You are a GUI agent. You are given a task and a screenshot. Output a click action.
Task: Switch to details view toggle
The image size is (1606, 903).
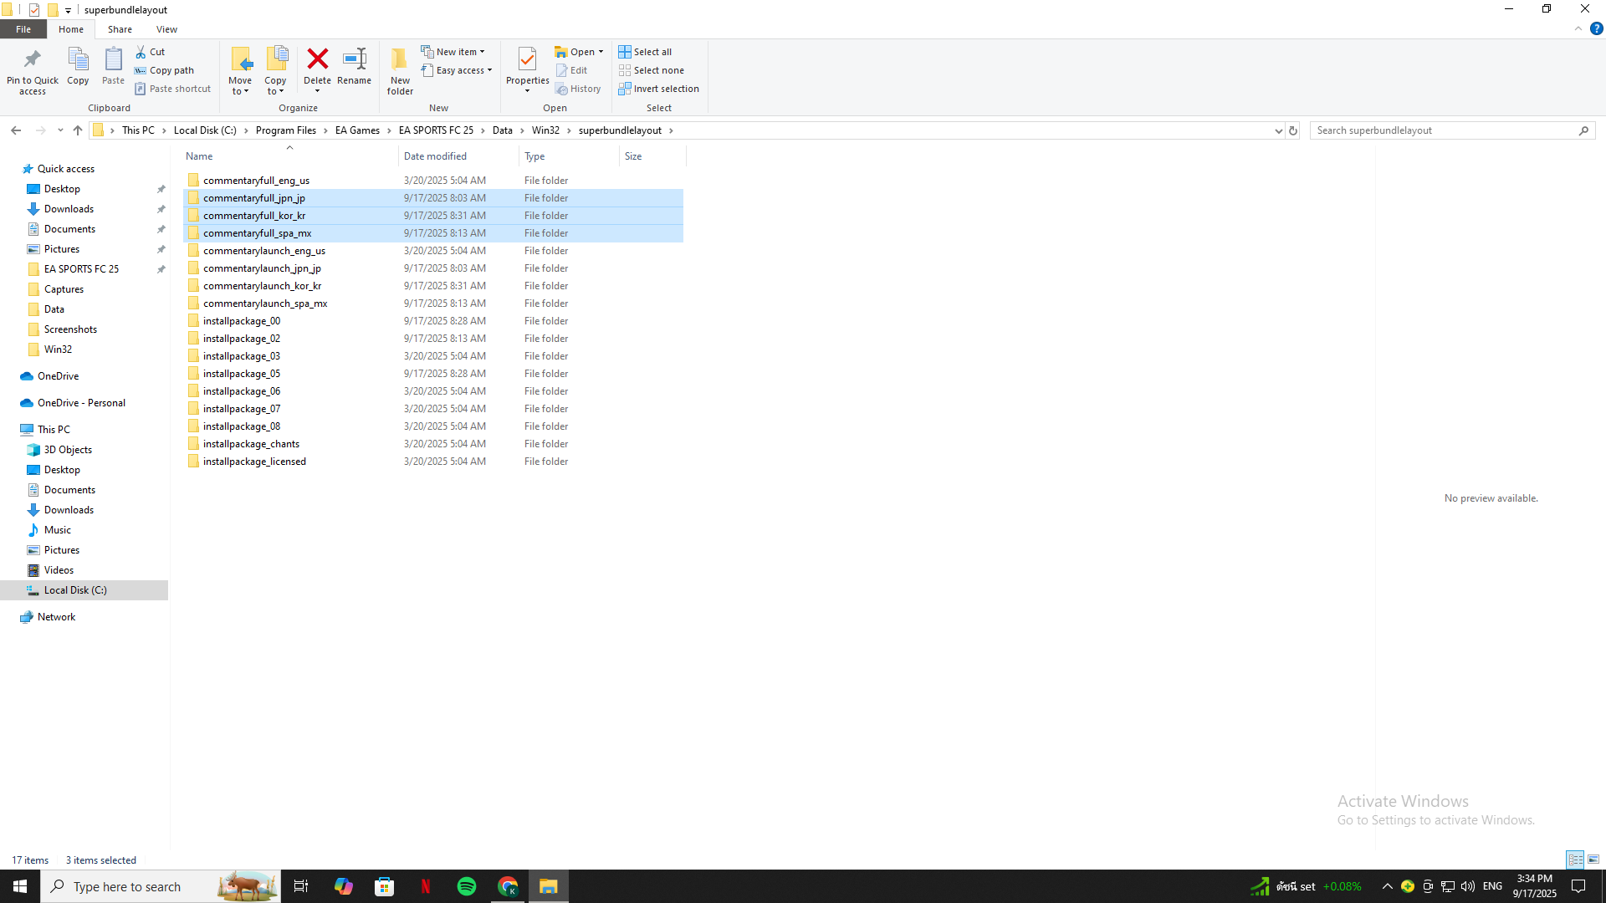1575,860
